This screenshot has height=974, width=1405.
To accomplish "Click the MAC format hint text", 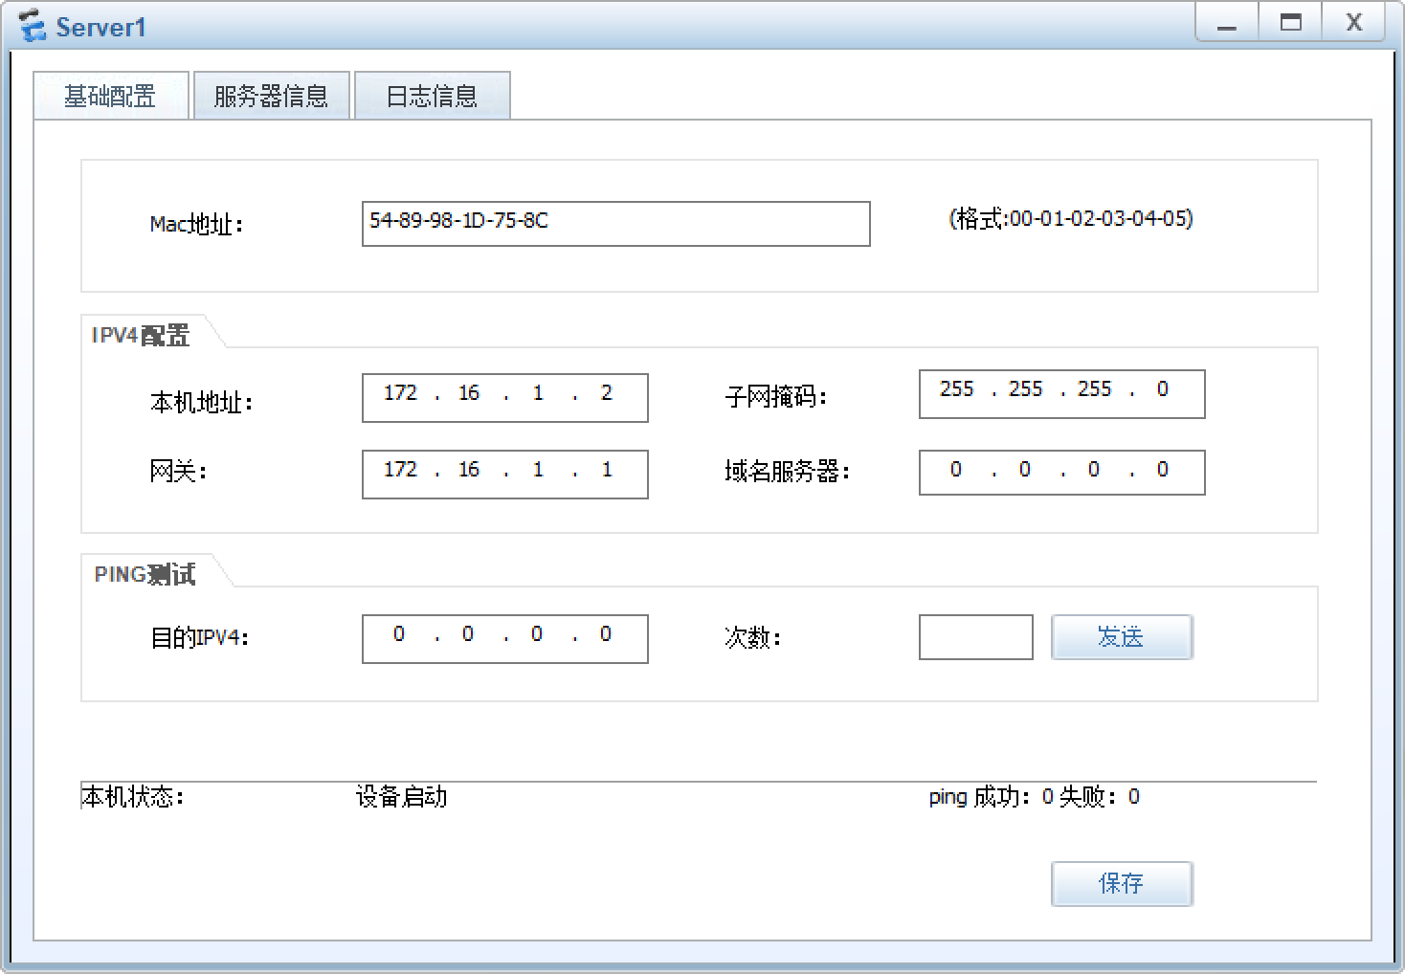I will click(x=1068, y=218).
